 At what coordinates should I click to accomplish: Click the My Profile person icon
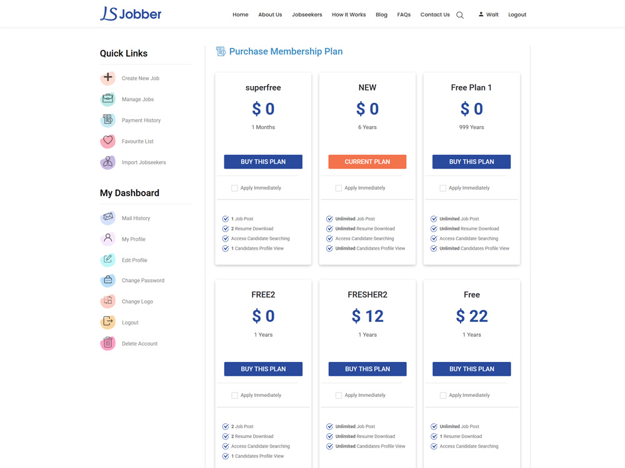(x=107, y=239)
